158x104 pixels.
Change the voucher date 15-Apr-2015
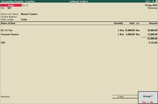tap(151, 5)
